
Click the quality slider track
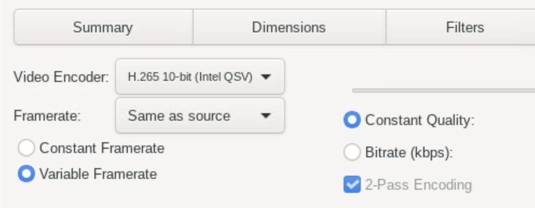(x=443, y=91)
